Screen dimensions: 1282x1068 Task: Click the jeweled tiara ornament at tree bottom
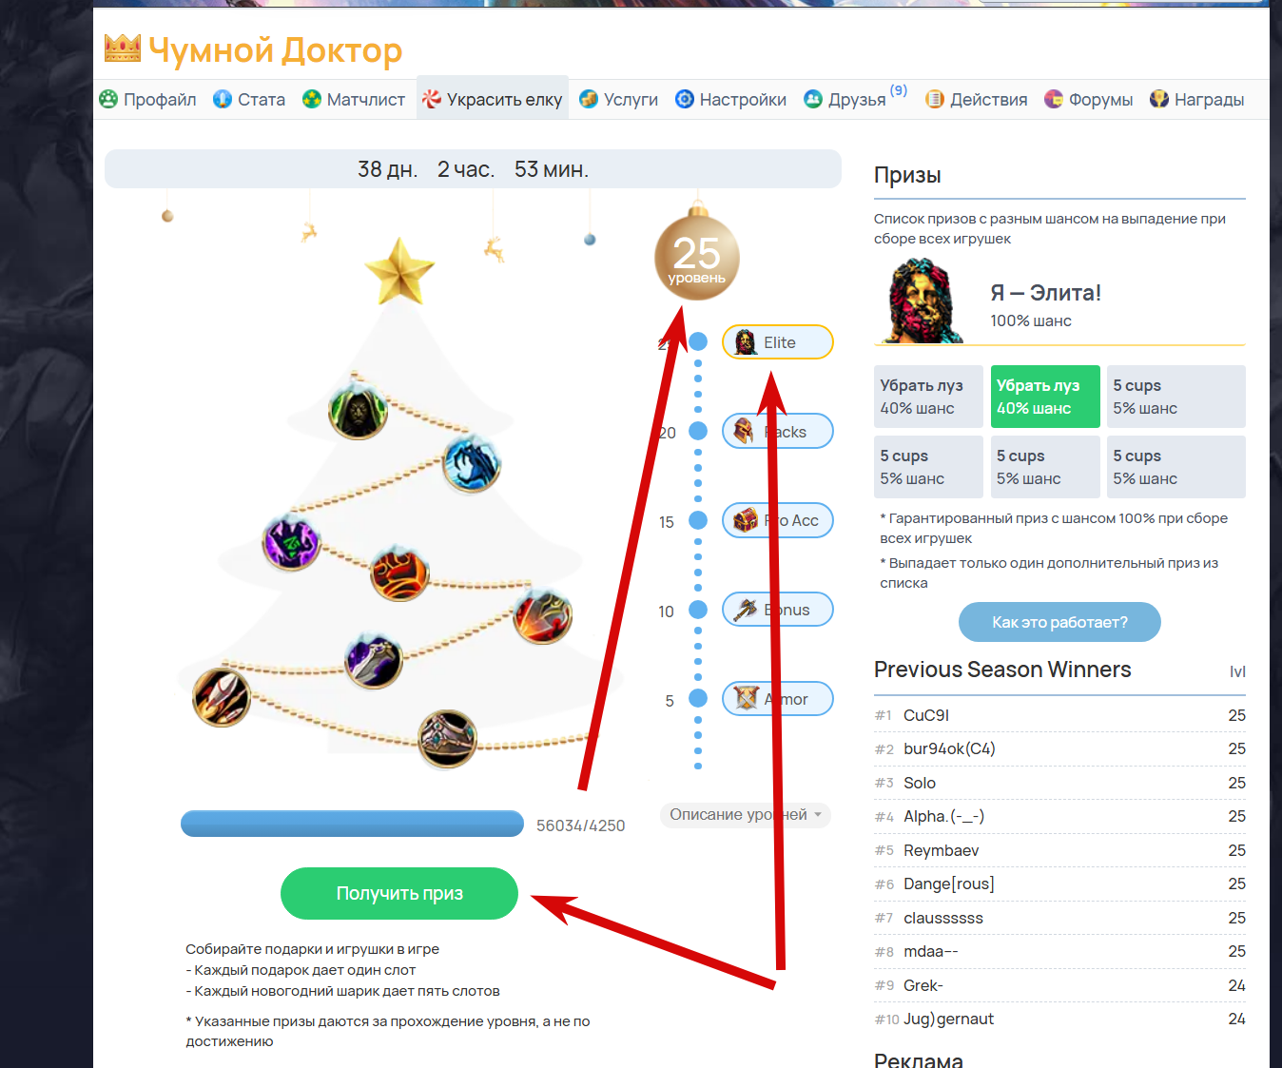point(447,739)
